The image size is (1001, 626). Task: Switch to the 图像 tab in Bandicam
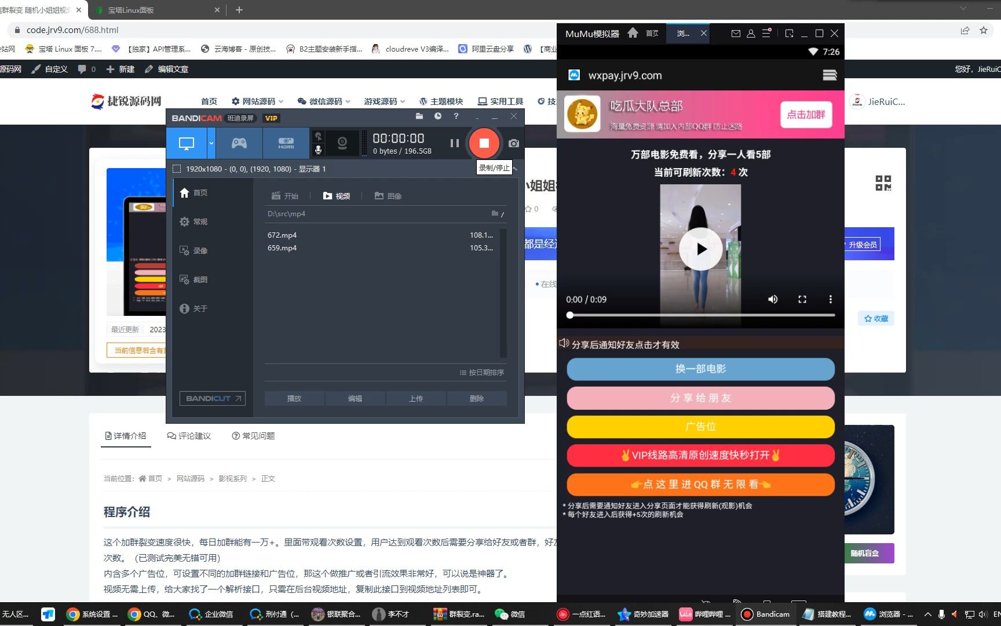pyautogui.click(x=388, y=196)
